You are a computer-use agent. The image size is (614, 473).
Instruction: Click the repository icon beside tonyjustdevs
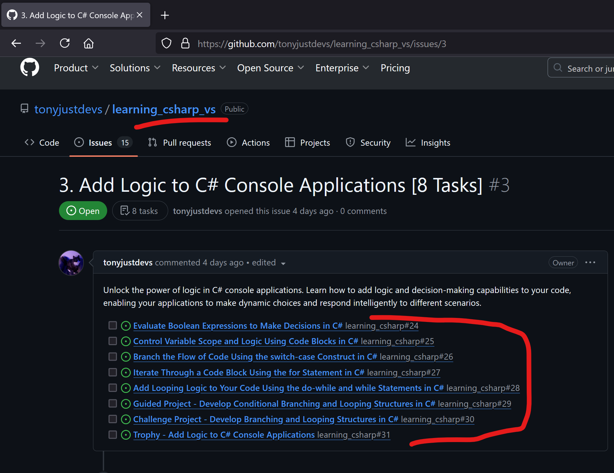coord(25,109)
